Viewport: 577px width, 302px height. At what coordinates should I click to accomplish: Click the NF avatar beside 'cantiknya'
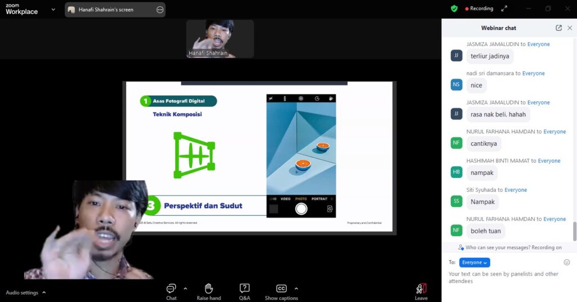[456, 142]
